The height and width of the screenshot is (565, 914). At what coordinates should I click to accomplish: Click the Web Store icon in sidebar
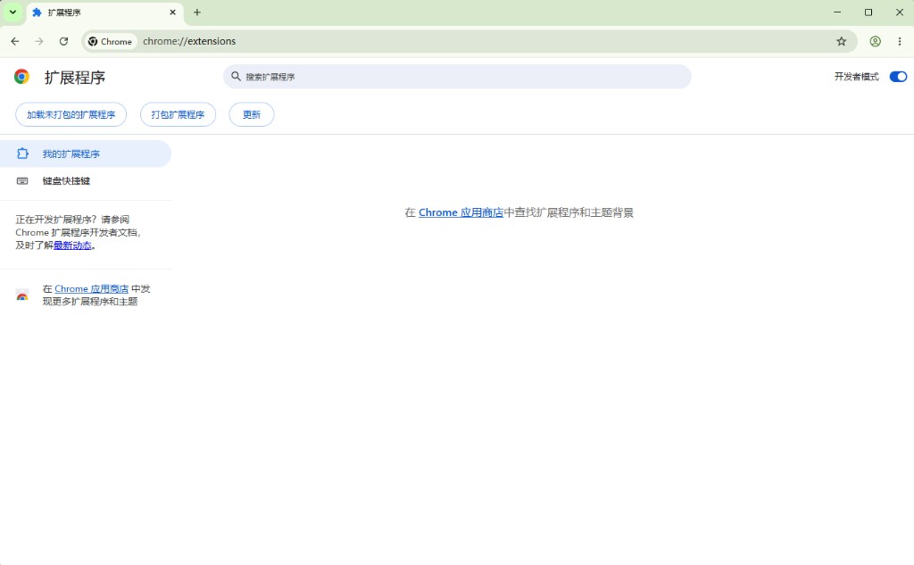pyautogui.click(x=22, y=295)
